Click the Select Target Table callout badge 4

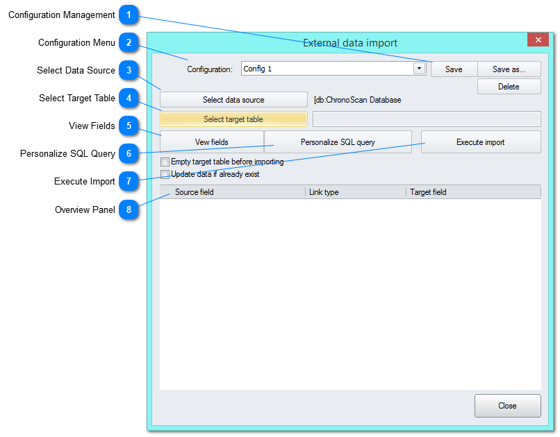point(129,98)
